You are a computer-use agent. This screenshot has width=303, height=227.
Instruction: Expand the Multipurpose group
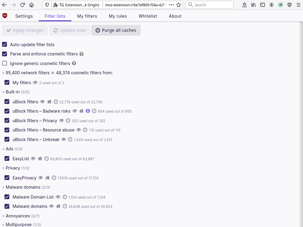point(3,225)
